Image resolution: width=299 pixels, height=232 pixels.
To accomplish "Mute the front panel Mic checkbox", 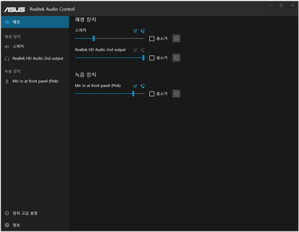I will (152, 94).
